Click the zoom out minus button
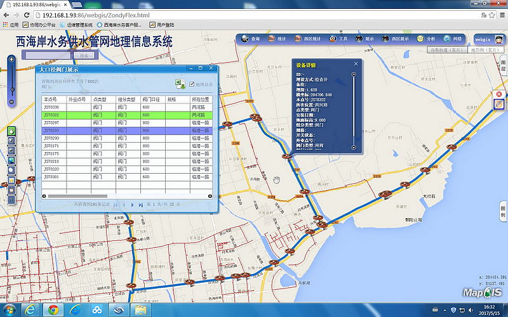The image size is (508, 317). [11, 102]
